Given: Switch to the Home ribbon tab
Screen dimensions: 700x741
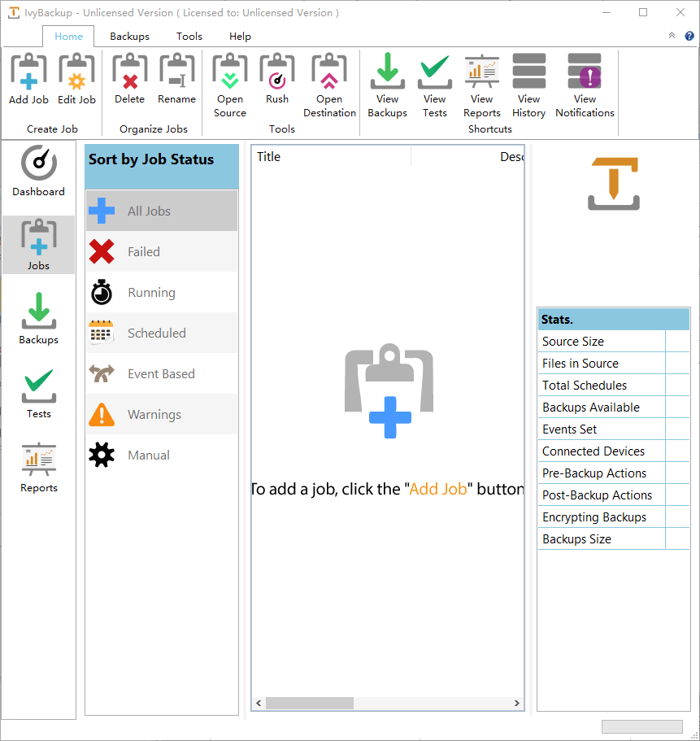Looking at the screenshot, I should pos(68,37).
